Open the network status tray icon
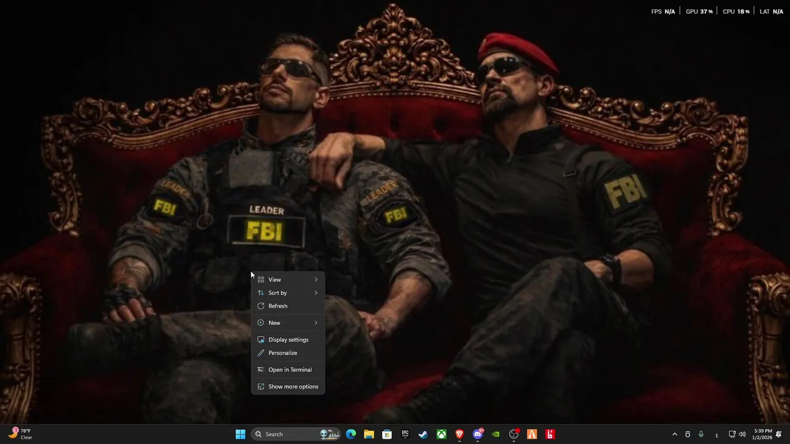Viewport: 790px width, 444px height. pyautogui.click(x=732, y=434)
